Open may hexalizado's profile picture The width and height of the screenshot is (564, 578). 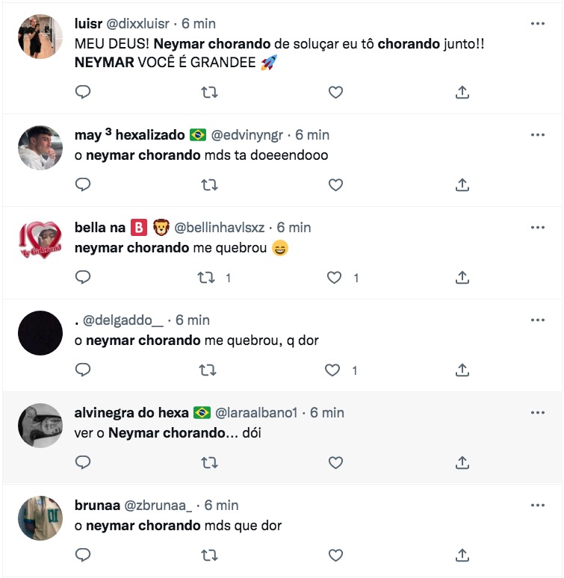[40, 148]
